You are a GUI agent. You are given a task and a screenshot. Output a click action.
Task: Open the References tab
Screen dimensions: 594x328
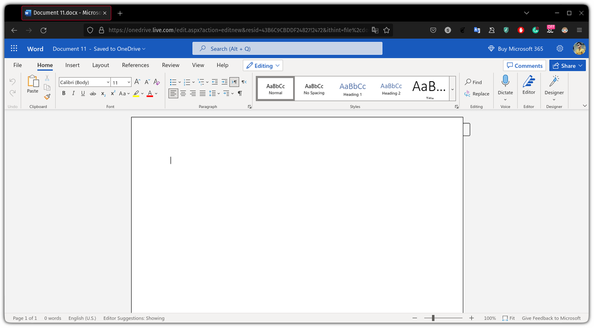click(x=135, y=65)
